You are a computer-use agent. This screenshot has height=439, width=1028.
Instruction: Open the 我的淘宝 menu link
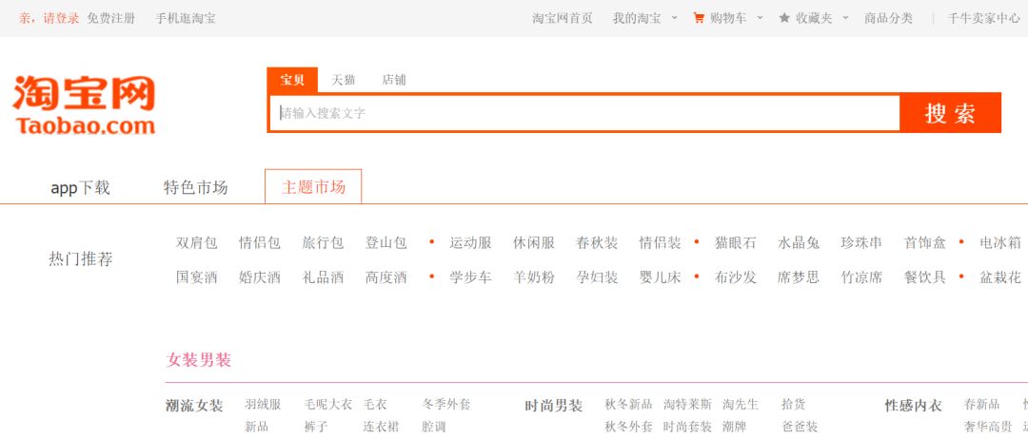pos(637,18)
